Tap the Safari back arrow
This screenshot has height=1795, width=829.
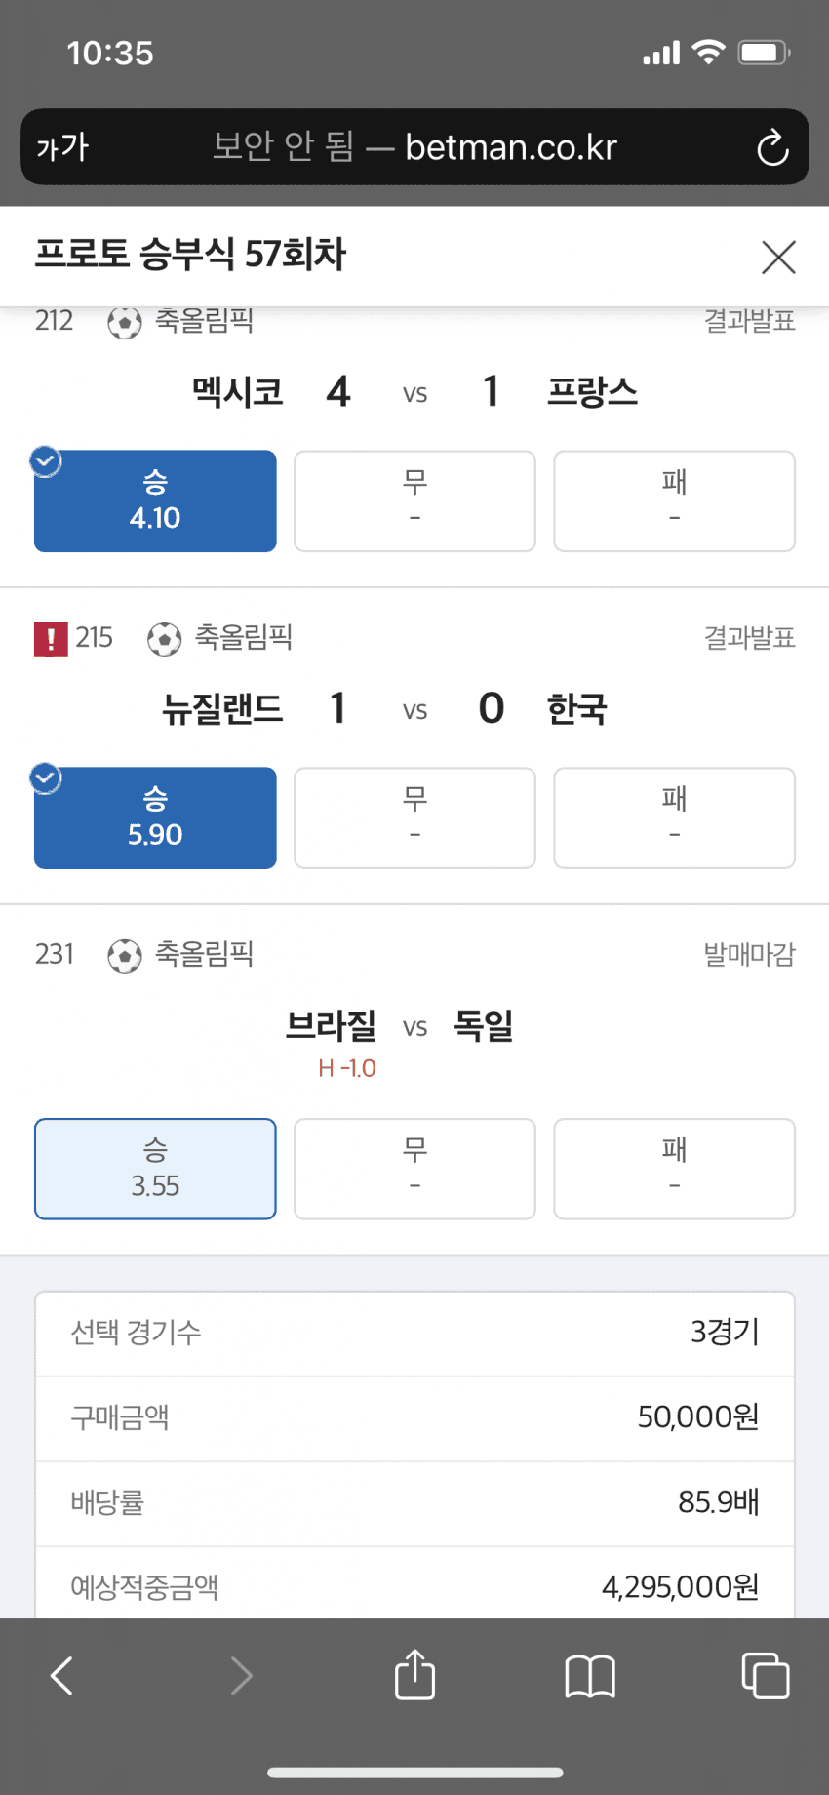point(61,1676)
